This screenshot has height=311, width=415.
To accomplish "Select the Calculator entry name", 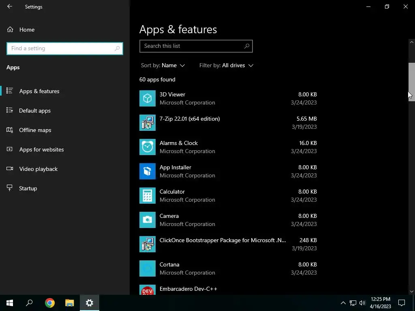I will click(x=172, y=192).
